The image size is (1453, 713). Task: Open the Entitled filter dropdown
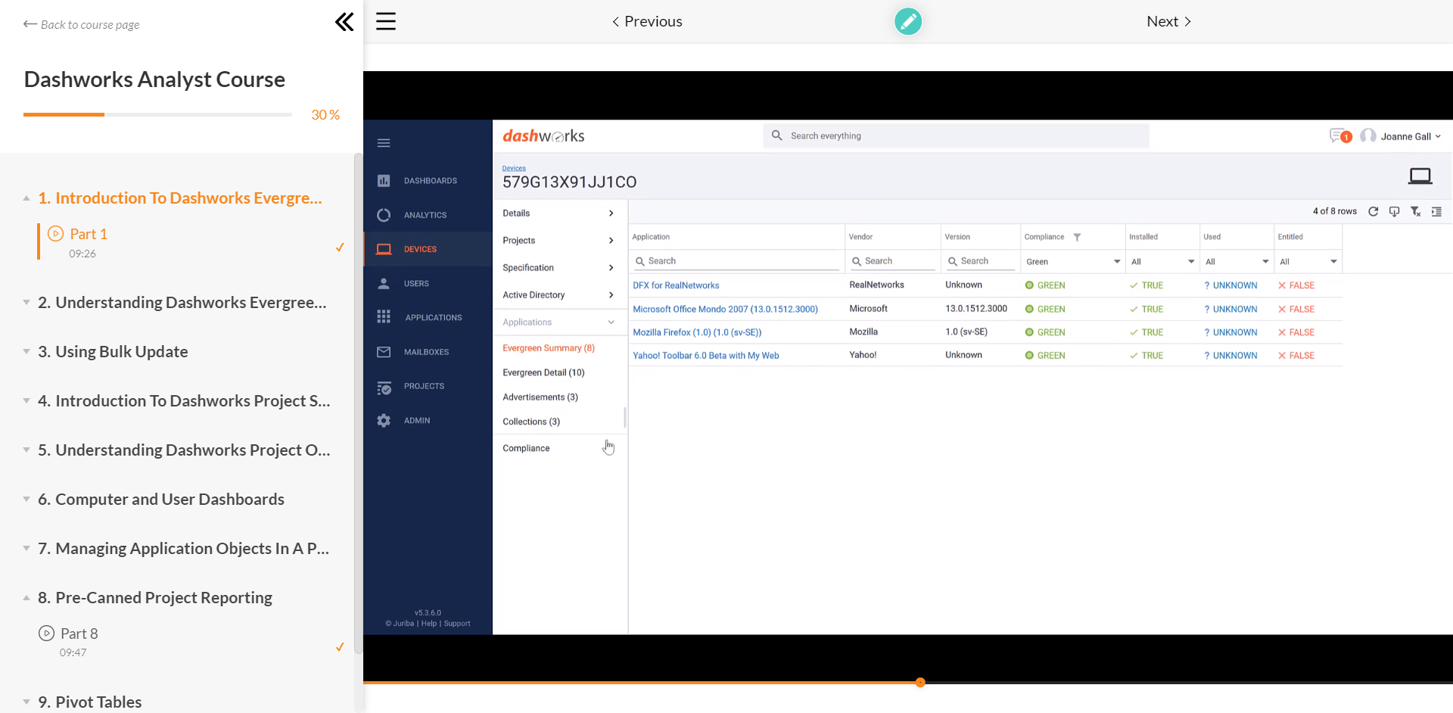(x=1308, y=262)
